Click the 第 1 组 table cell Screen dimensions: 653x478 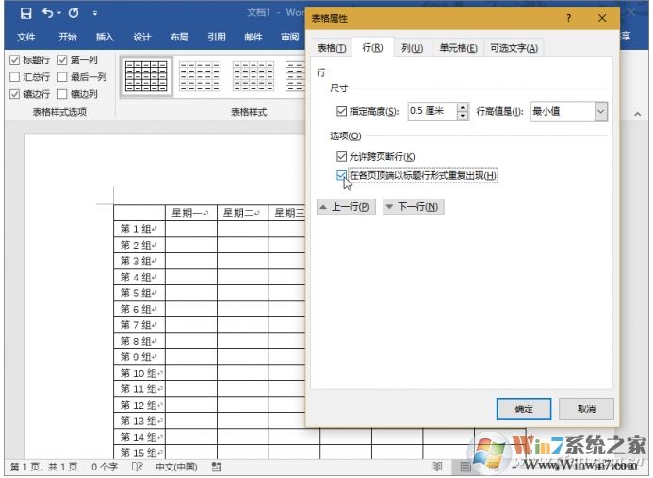(x=139, y=229)
